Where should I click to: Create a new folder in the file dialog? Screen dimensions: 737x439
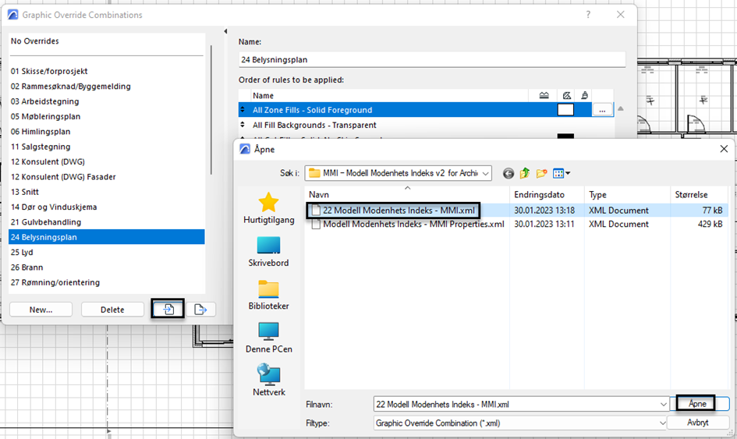click(541, 173)
